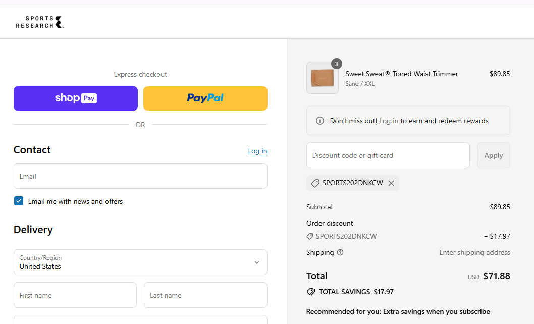Screen dimensions: 534x324
Task: Uncheck Email me with news and offers
Action: [x=19, y=201]
